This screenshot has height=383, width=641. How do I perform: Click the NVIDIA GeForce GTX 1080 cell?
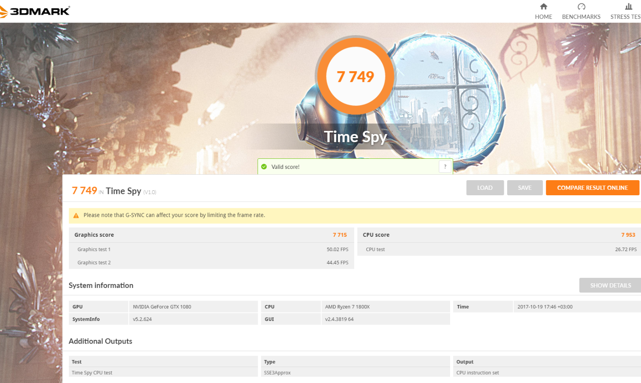[193, 307]
